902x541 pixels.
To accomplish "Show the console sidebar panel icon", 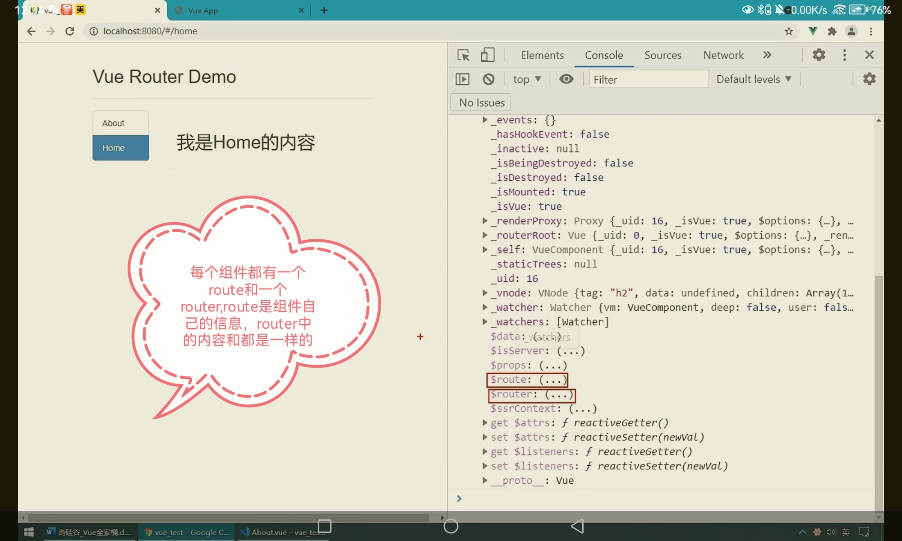I will (x=463, y=79).
